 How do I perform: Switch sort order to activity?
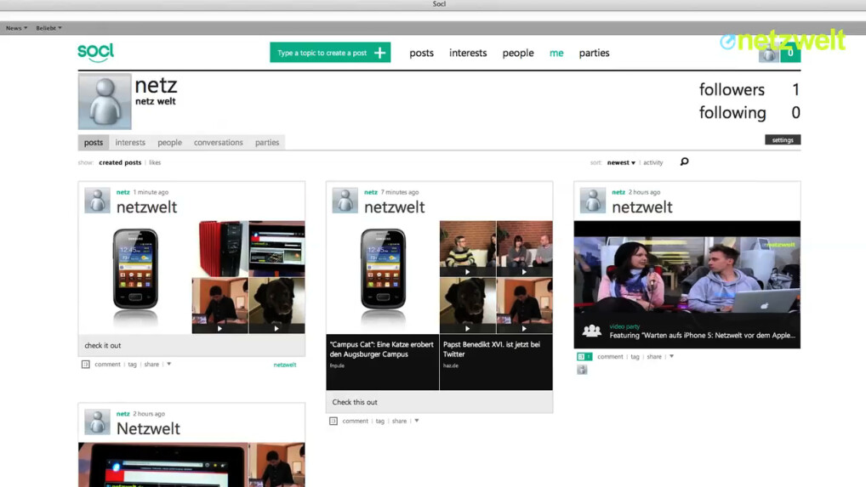tap(652, 162)
